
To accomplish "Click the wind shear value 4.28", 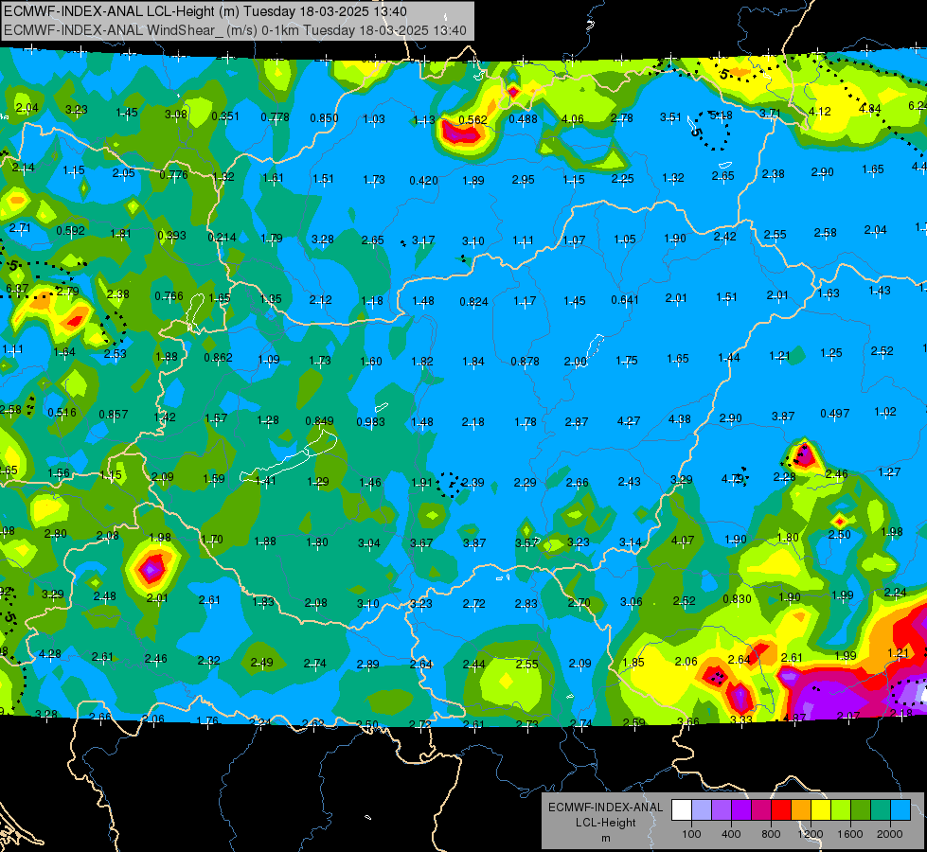I will tap(49, 654).
